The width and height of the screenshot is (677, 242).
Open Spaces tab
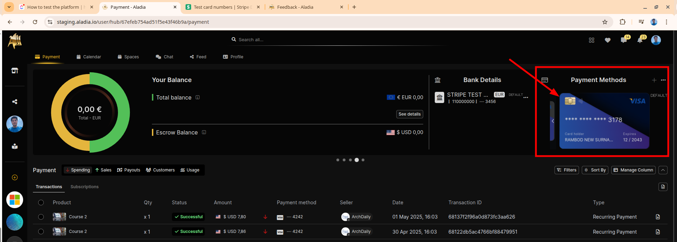pos(128,57)
